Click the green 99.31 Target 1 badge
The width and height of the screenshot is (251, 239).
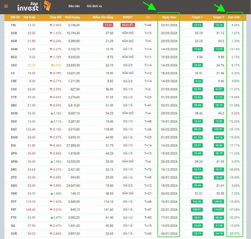pos(196,129)
